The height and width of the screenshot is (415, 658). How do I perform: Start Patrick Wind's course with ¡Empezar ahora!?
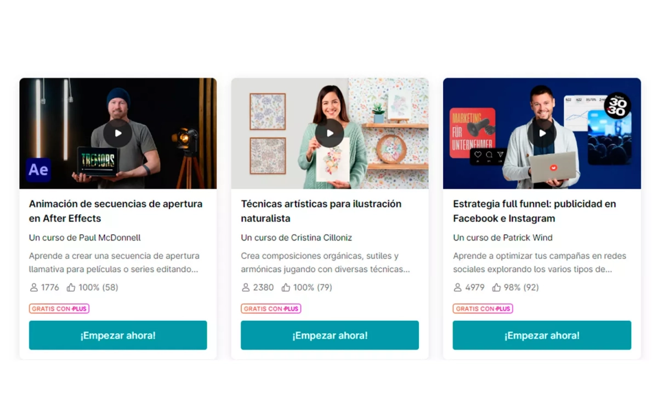click(x=542, y=335)
